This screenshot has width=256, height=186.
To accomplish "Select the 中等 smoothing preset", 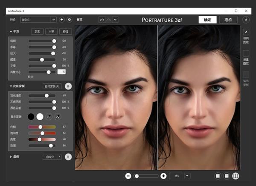I will pos(51,32).
